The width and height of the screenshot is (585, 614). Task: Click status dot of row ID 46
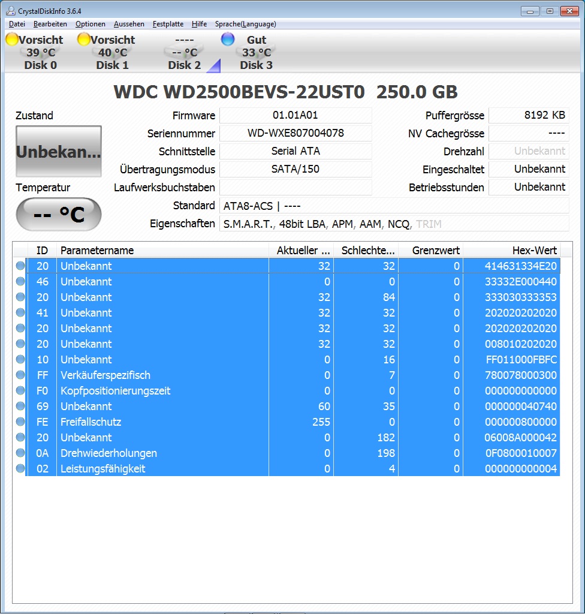pos(20,282)
